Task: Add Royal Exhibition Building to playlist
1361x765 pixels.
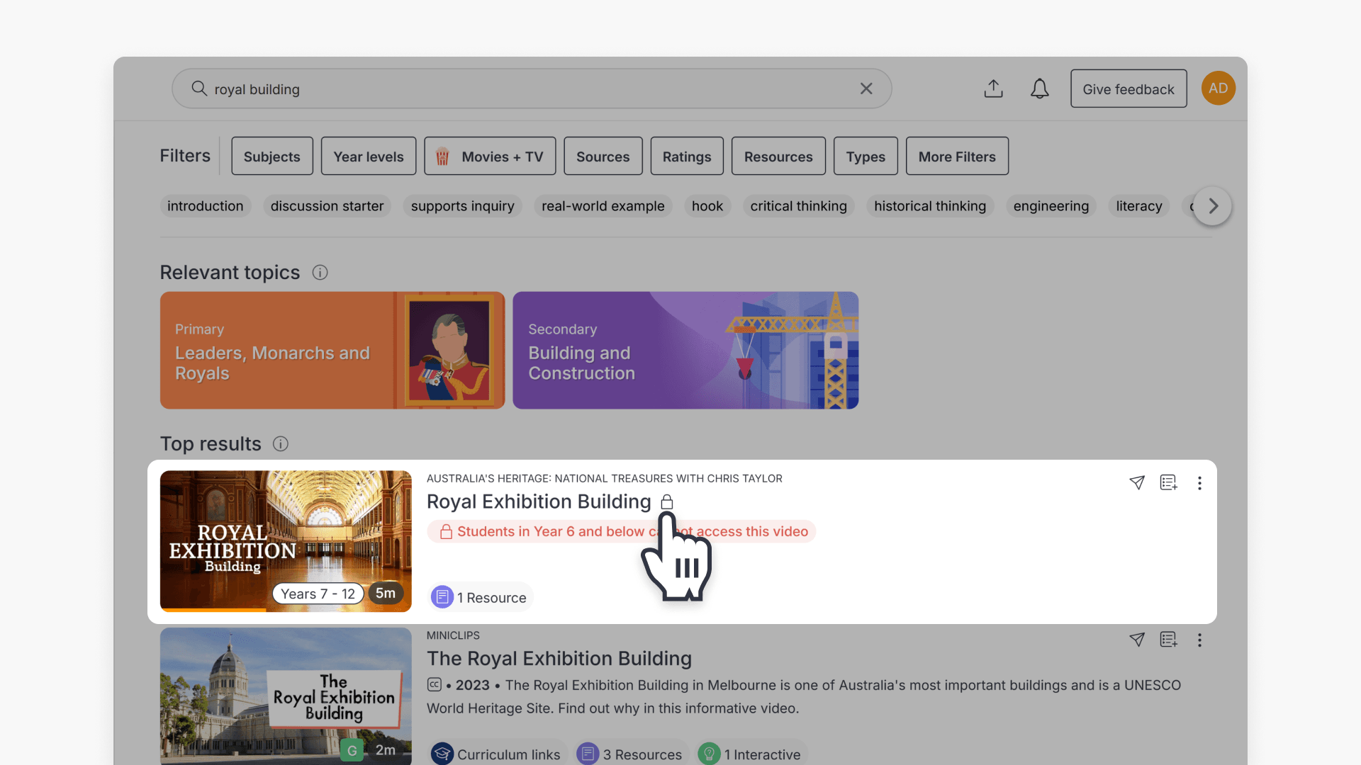Action: coord(1168,483)
